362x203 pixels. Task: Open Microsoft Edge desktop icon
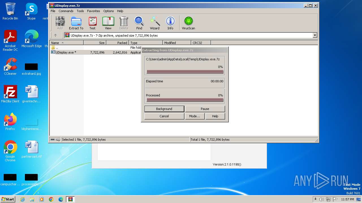point(31,39)
